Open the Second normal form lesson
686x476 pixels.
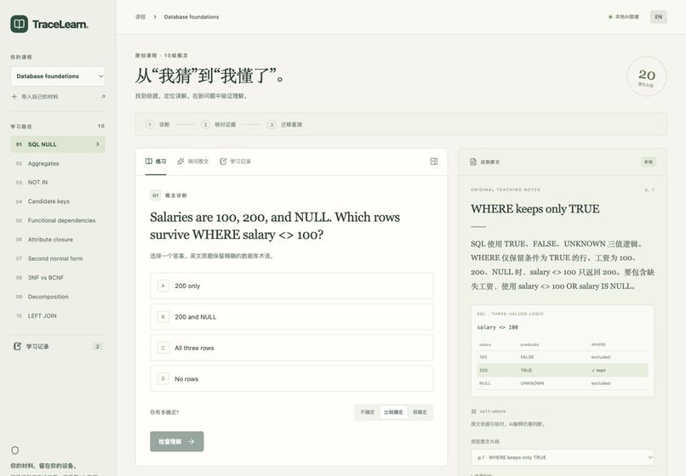click(58, 258)
